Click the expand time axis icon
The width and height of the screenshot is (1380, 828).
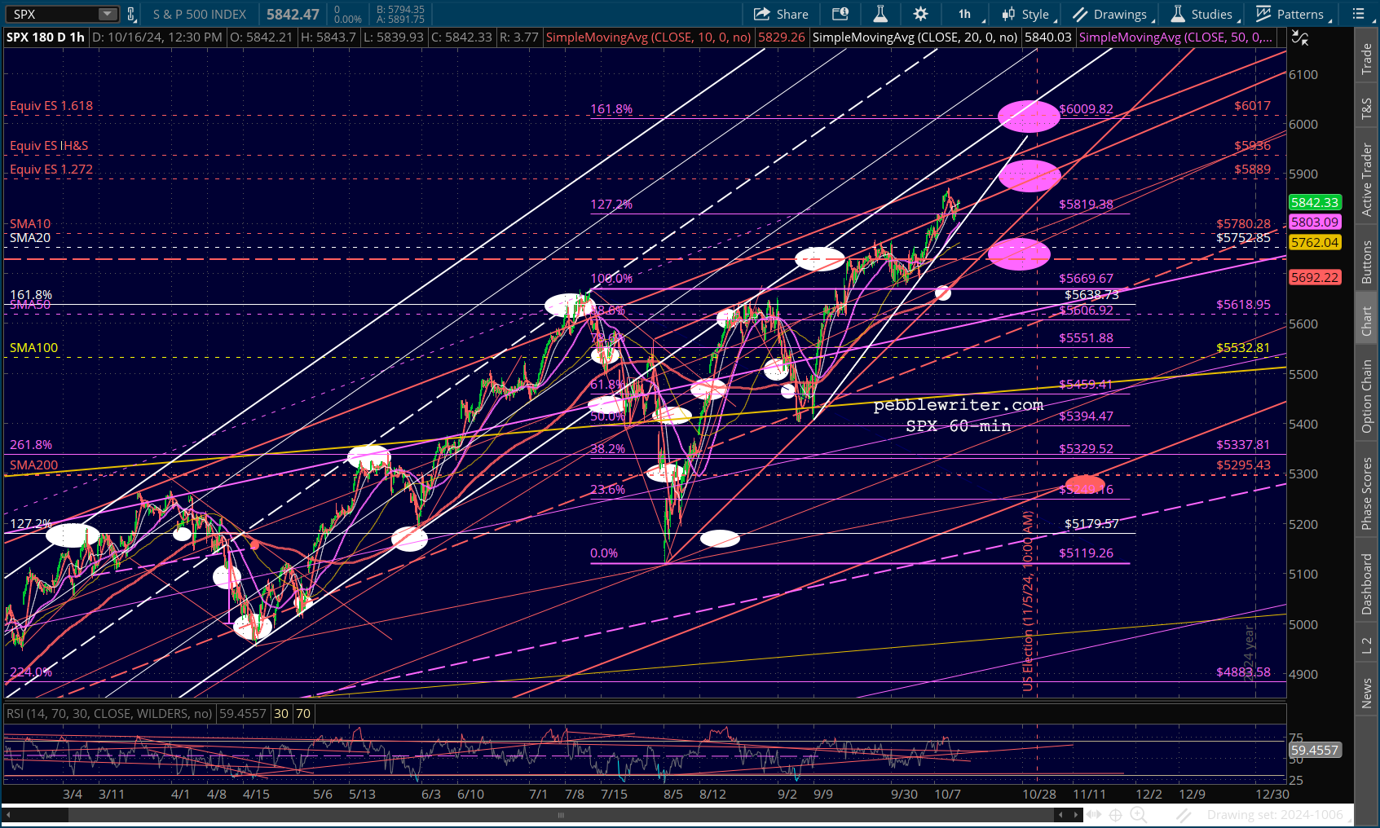[x=1094, y=814]
